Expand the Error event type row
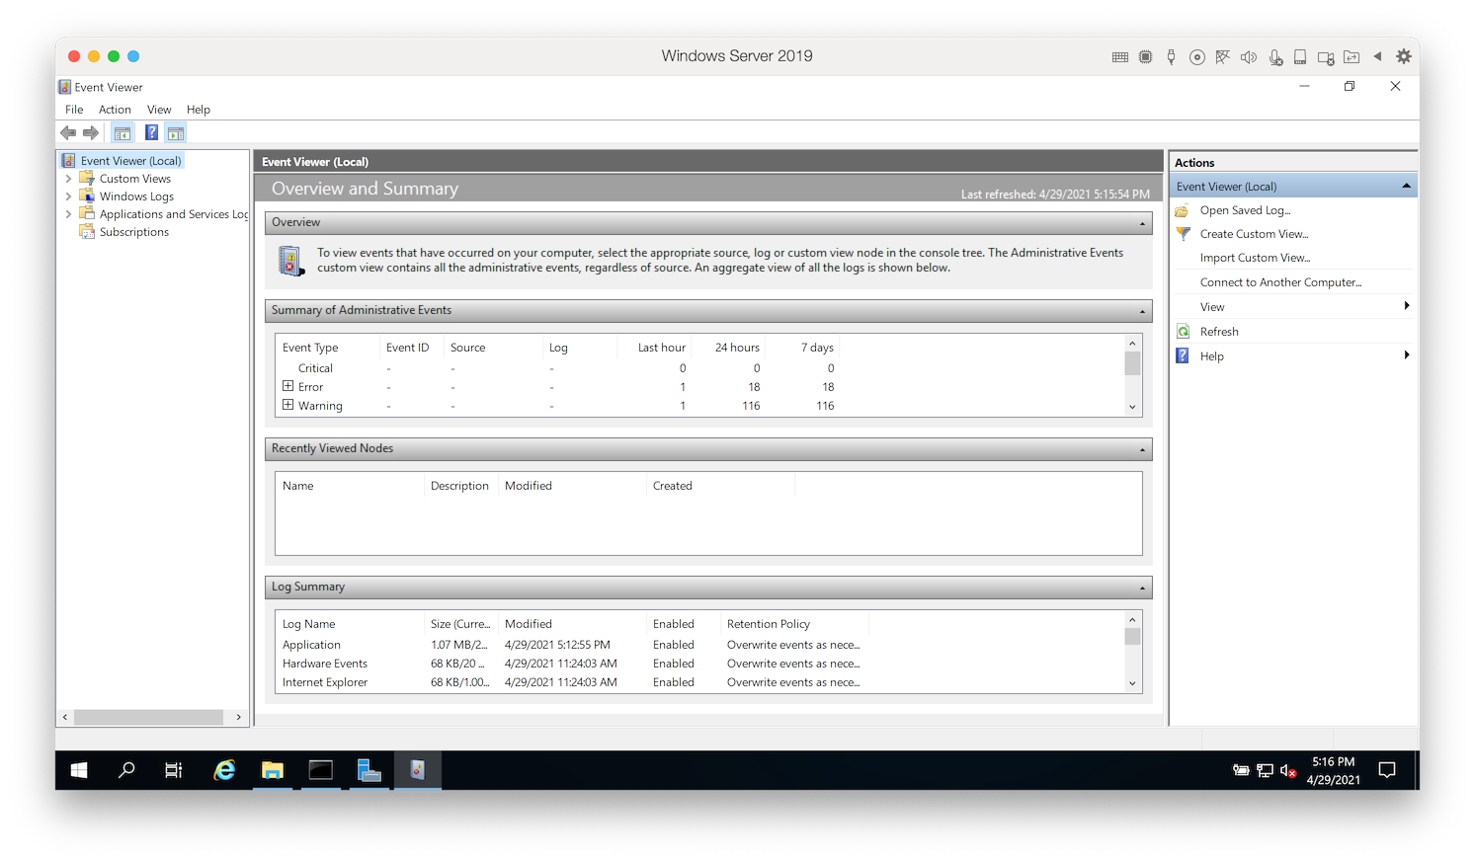The width and height of the screenshot is (1475, 863). tap(287, 386)
